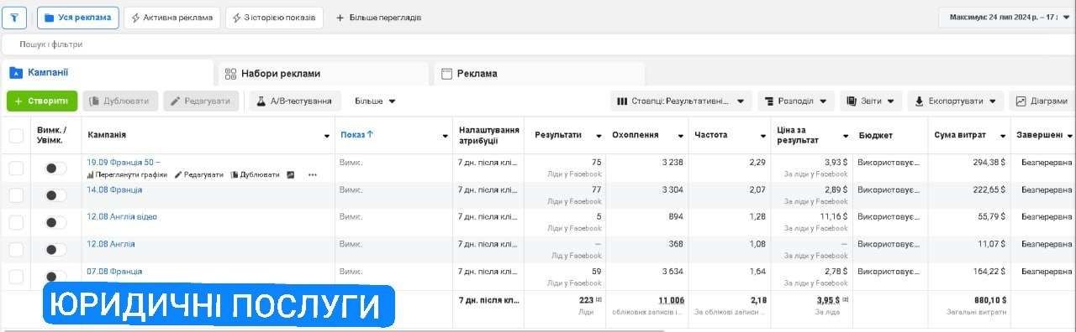
Task: Click the 11,16 $ cost per result
Action: tap(834, 216)
